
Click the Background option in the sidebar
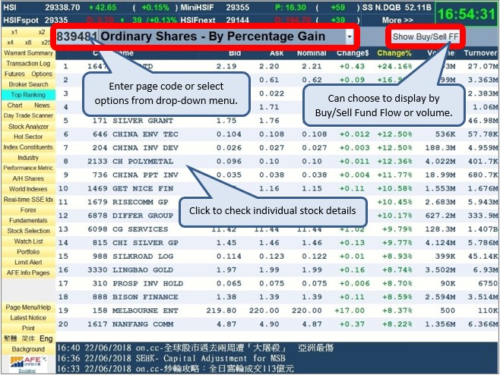[x=28, y=349]
